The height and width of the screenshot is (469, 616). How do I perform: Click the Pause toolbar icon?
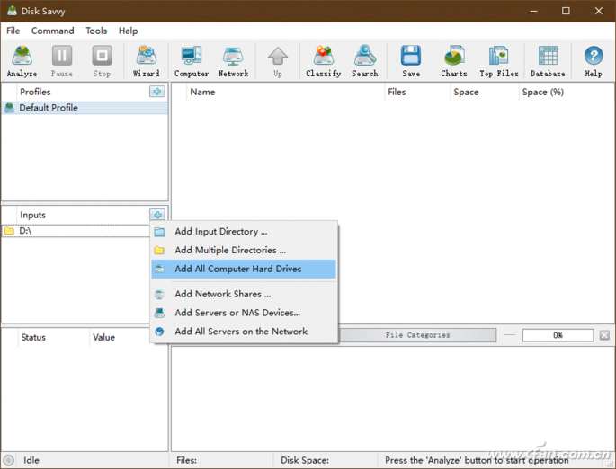(62, 61)
